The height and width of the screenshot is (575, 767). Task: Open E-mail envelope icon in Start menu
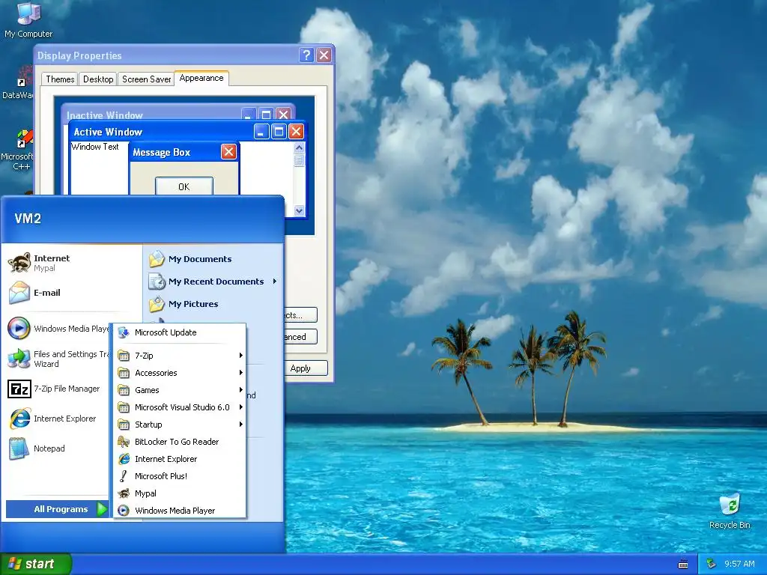coord(19,293)
